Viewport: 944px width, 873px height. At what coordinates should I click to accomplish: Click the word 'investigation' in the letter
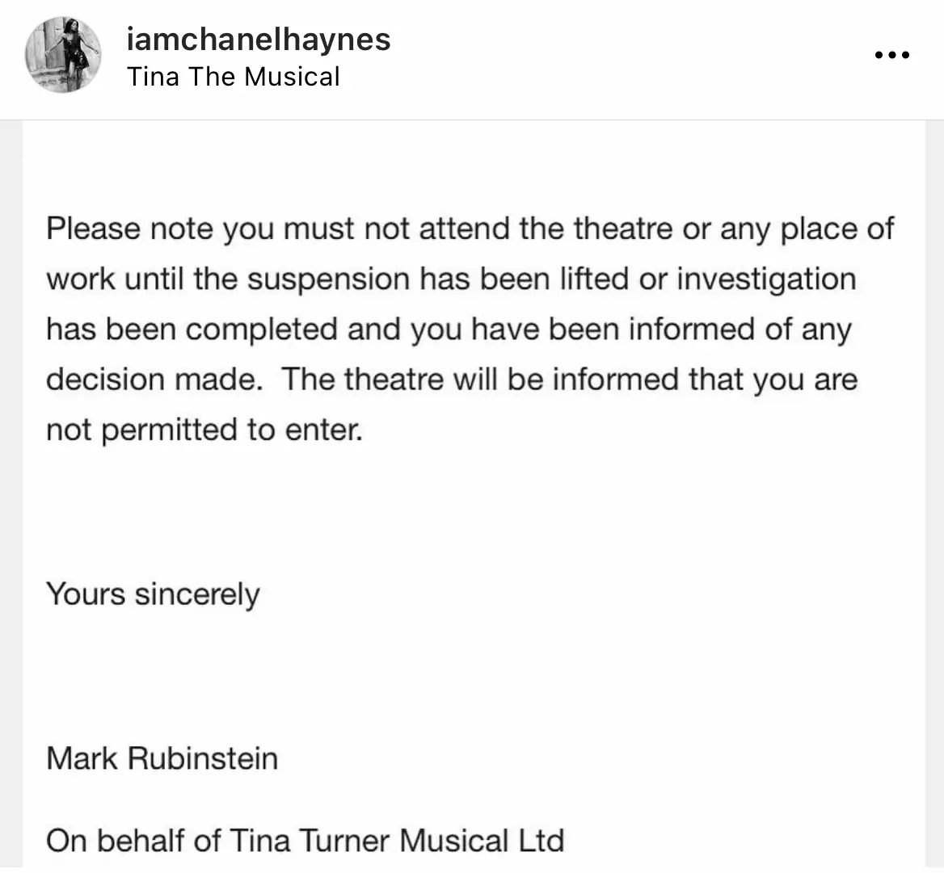(x=766, y=280)
